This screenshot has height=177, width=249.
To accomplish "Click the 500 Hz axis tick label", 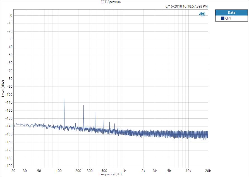I will click(x=104, y=171).
